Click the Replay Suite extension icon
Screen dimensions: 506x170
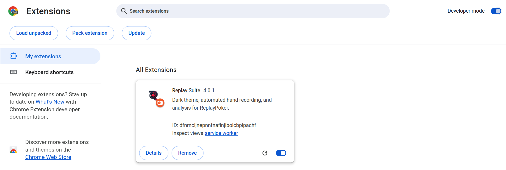(157, 99)
